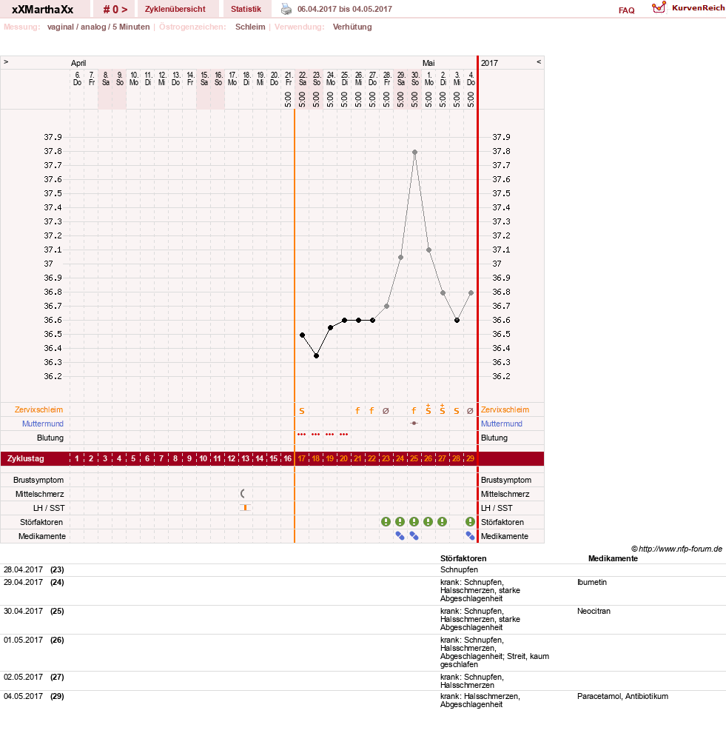
Task: Click the Schleim estrogen sign text
Action: click(250, 27)
